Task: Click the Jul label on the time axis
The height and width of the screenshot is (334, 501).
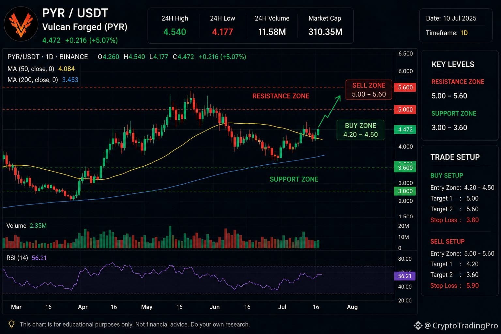Action: pyautogui.click(x=282, y=307)
